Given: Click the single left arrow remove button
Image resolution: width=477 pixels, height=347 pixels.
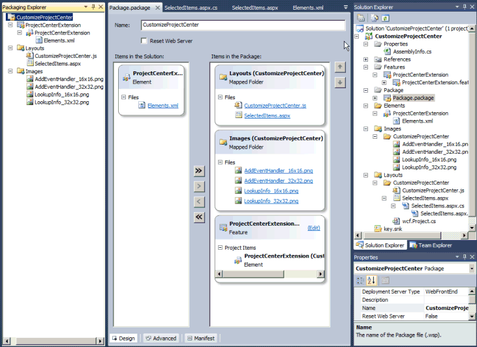Looking at the screenshot, I should tap(199, 202).
